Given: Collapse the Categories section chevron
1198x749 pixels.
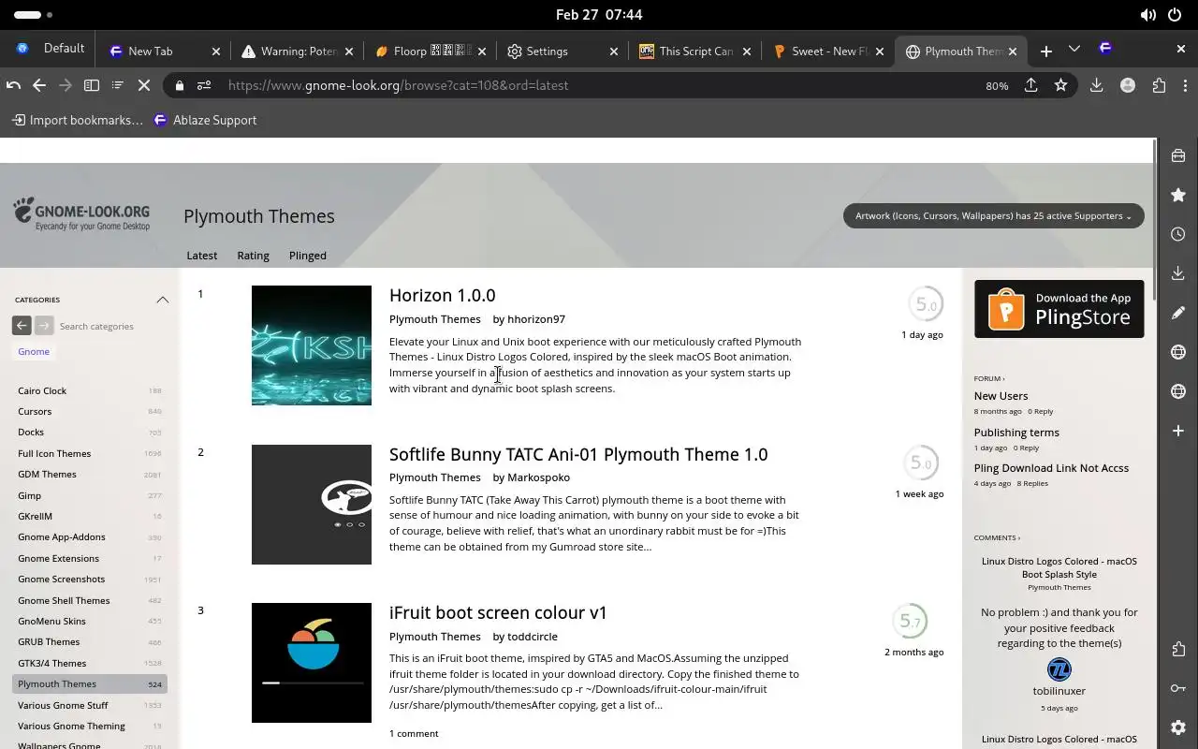Looking at the screenshot, I should pos(162,300).
